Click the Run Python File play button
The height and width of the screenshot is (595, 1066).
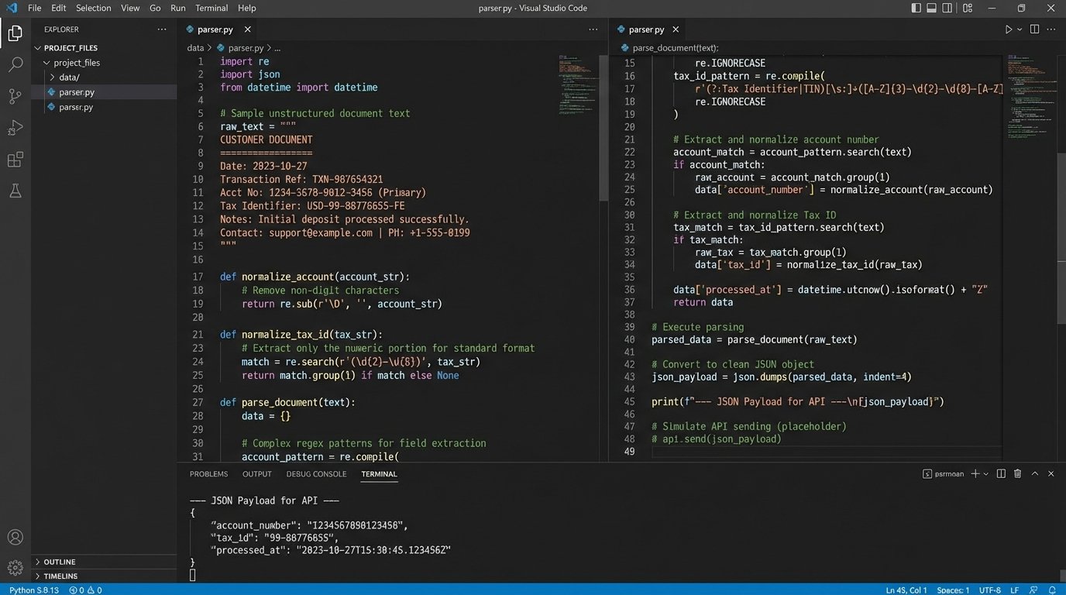pos(1008,29)
